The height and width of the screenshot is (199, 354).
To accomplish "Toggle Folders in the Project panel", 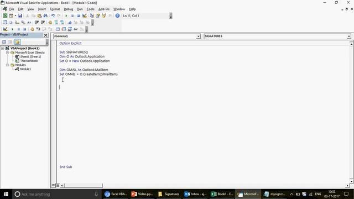I will tap(17, 42).
